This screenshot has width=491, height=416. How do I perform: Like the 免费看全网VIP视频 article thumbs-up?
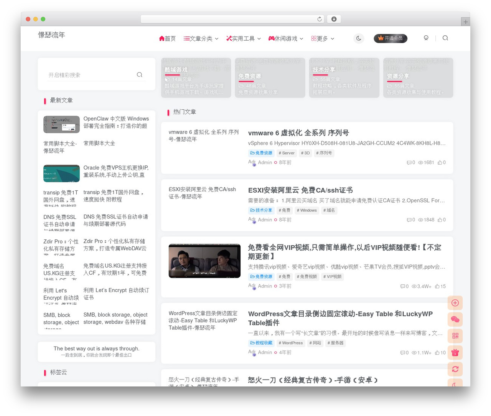[440, 286]
